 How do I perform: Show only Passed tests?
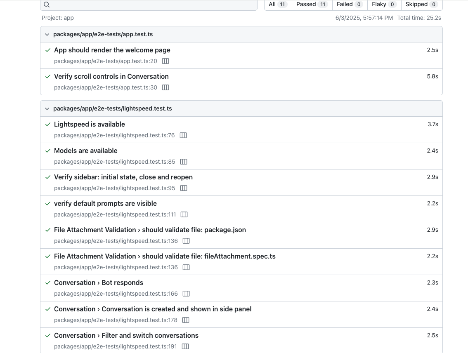pos(312,5)
